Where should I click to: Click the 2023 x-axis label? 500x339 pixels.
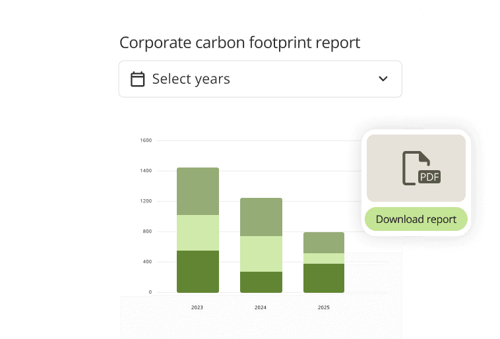pyautogui.click(x=197, y=308)
